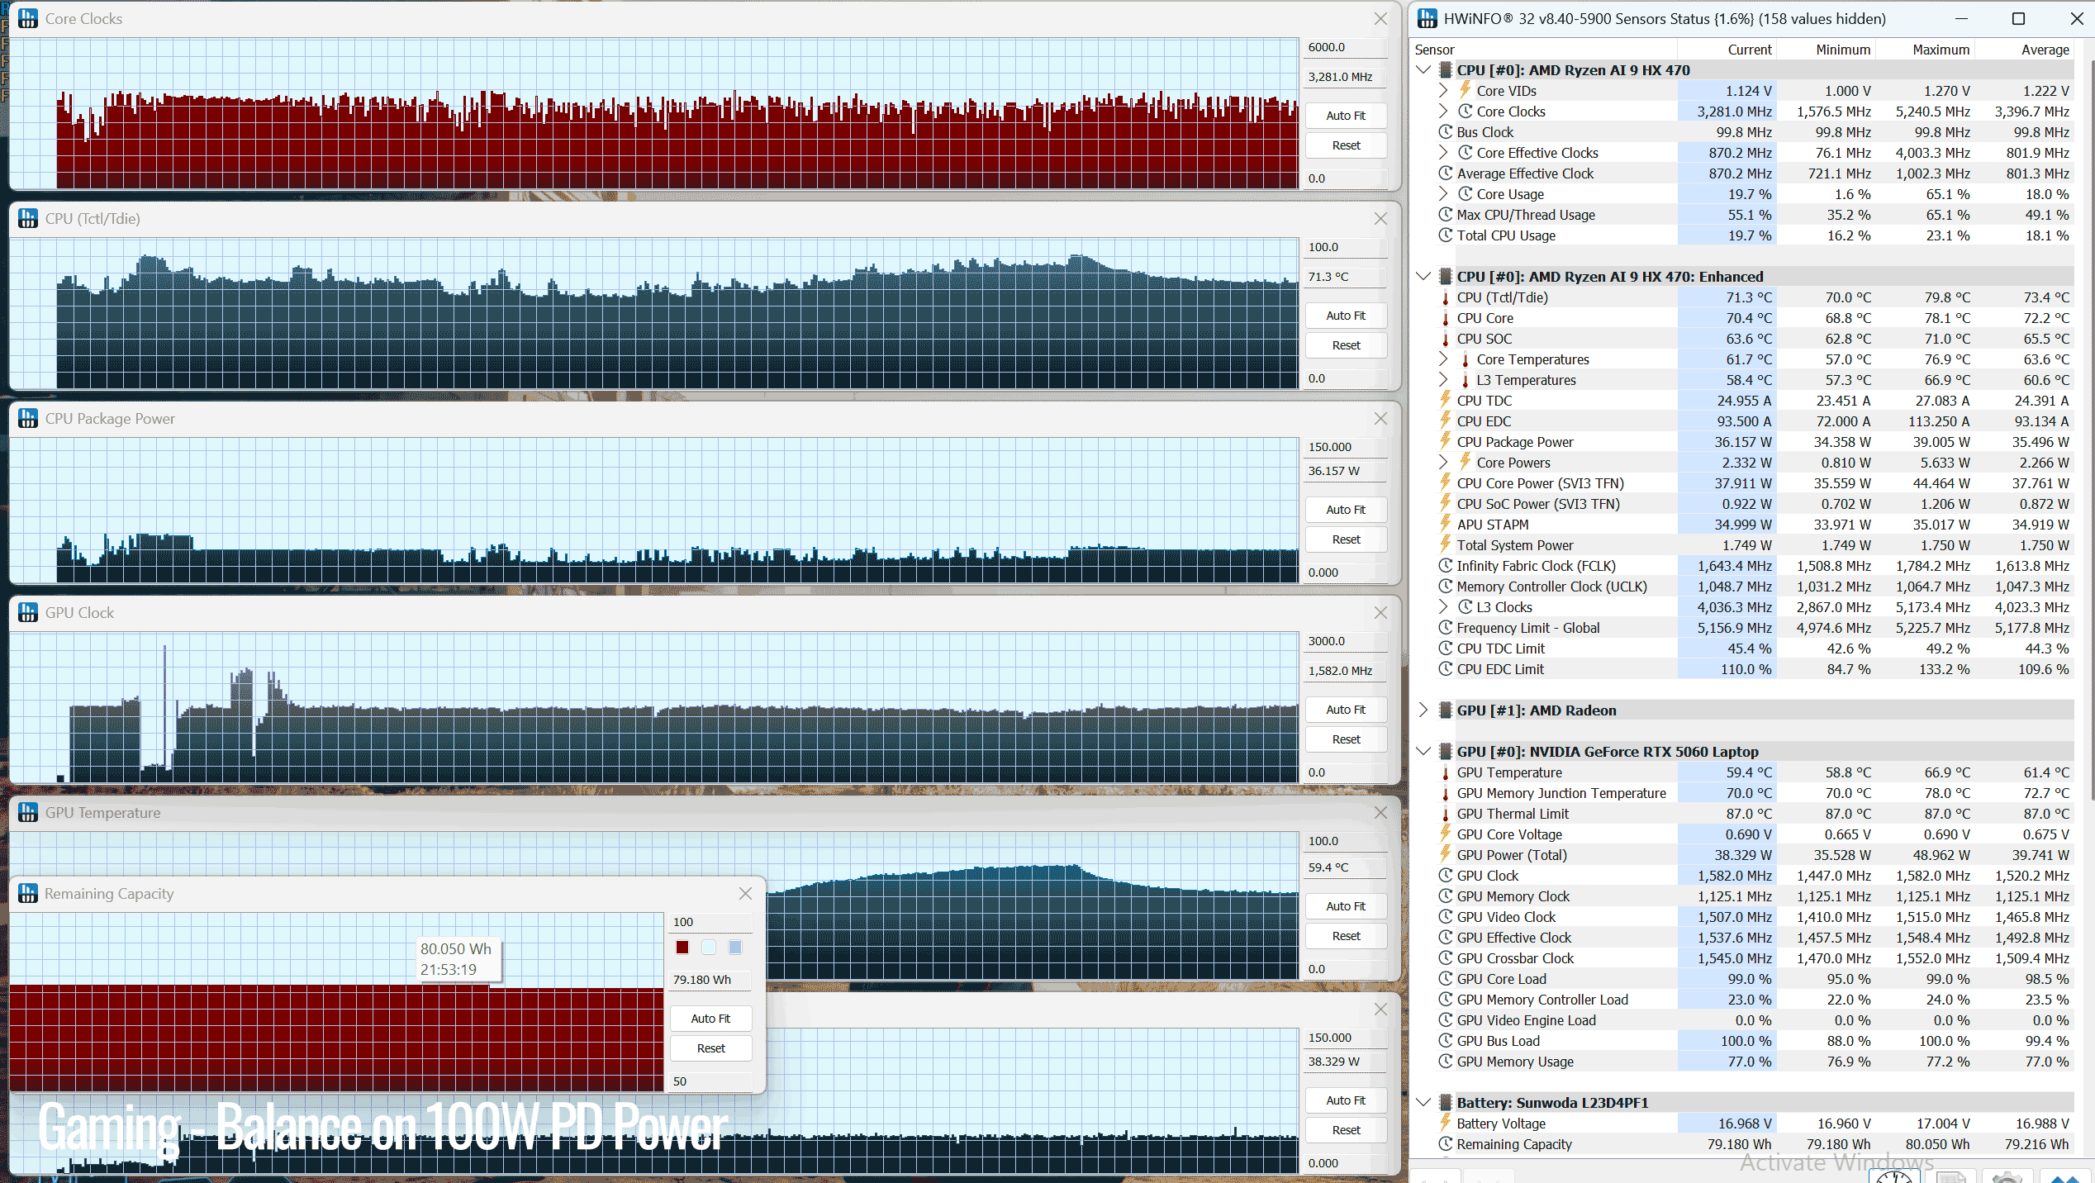Click the Maximum column header
This screenshot has width=2095, height=1183.
pos(1941,50)
